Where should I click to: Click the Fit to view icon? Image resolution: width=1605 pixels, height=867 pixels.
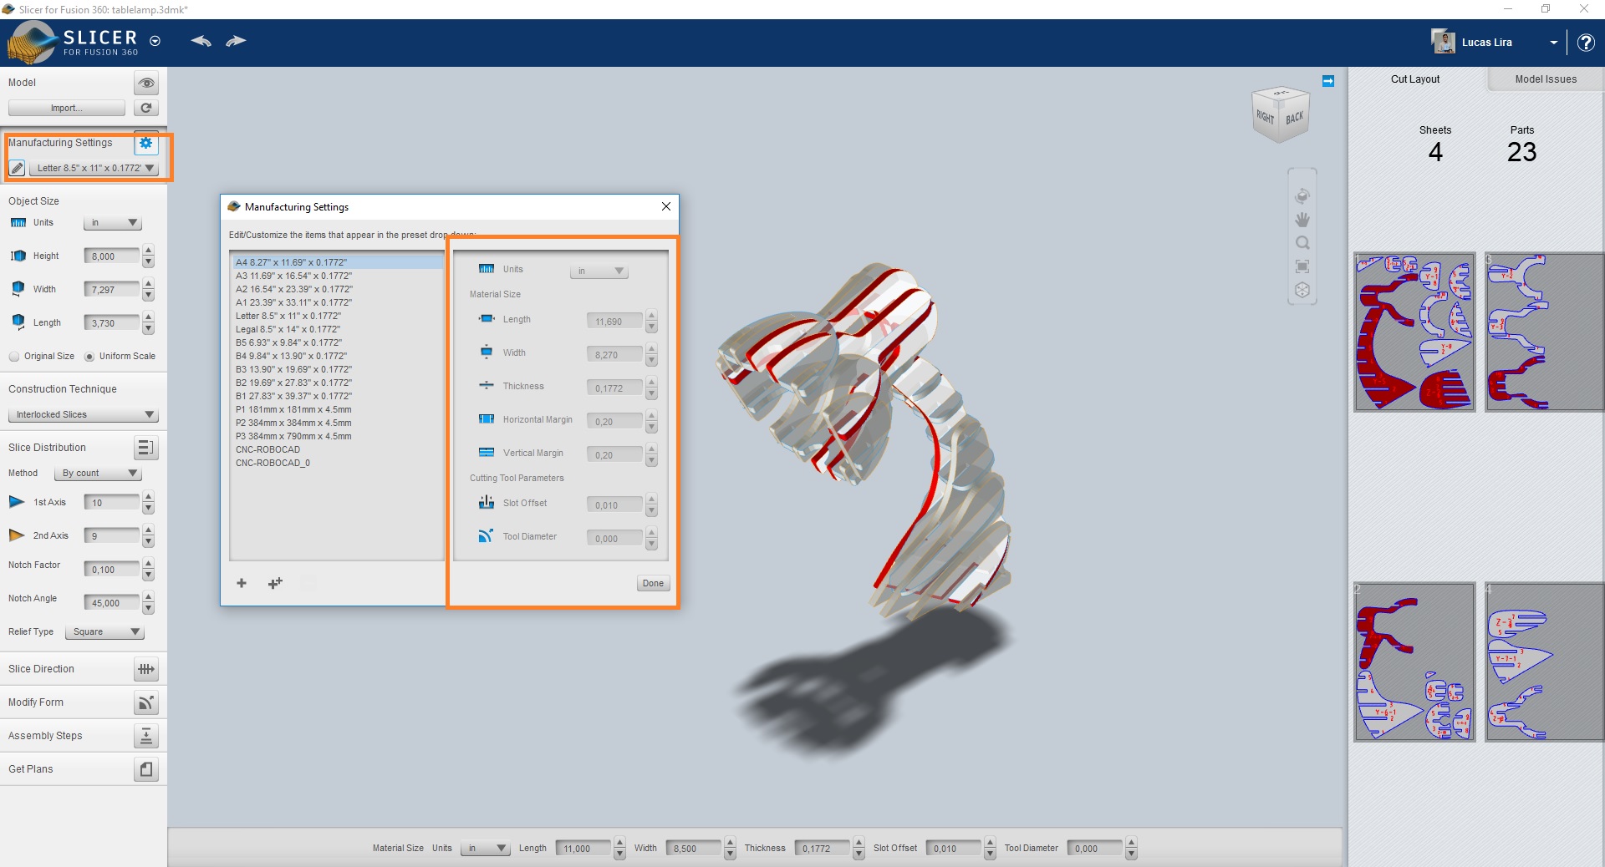(1302, 266)
